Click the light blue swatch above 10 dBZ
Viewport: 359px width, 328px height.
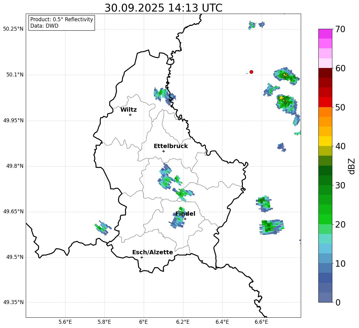point(325,258)
